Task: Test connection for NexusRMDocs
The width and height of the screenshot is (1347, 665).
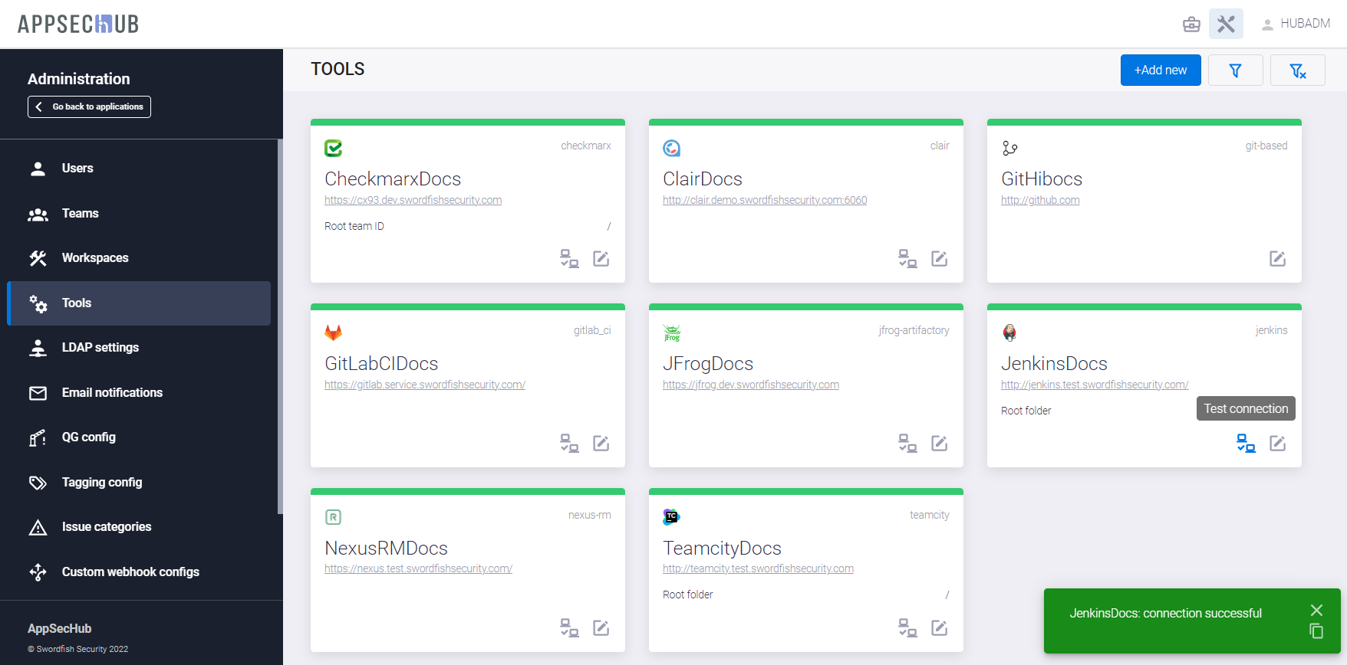Action: click(x=569, y=628)
